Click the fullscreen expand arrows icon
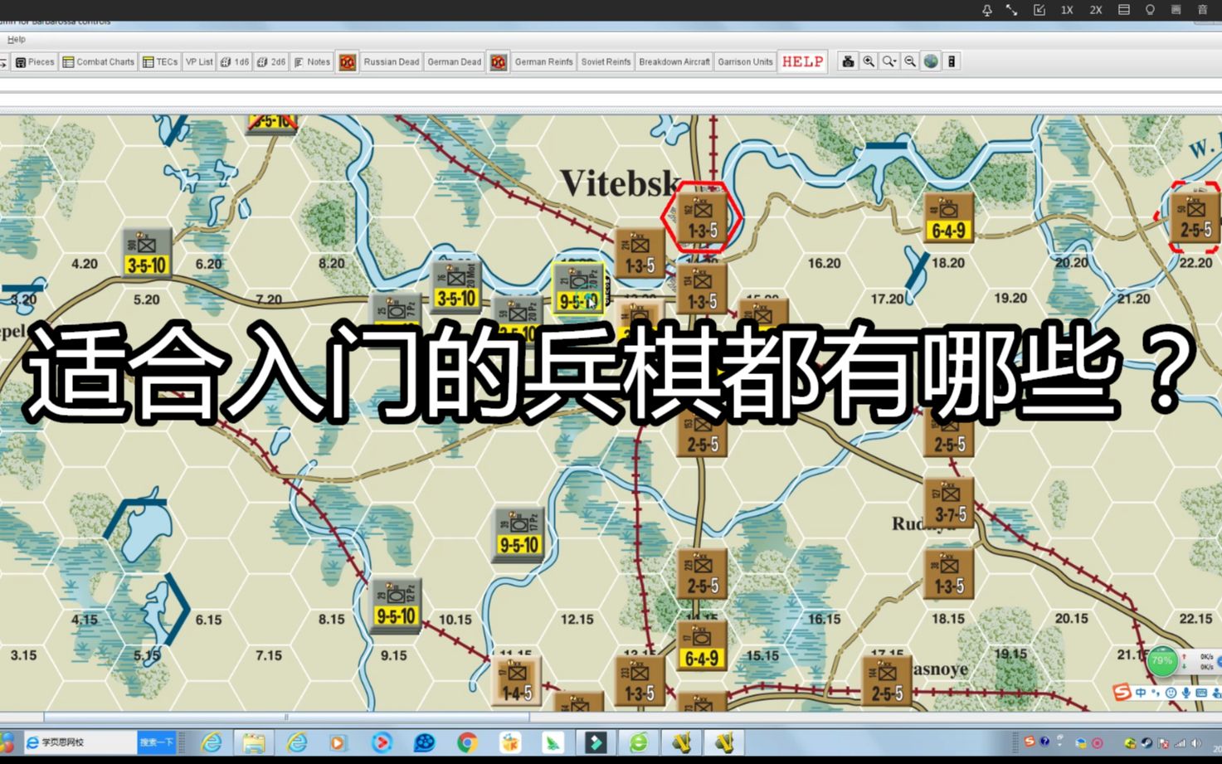The image size is (1222, 764). pyautogui.click(x=1012, y=10)
